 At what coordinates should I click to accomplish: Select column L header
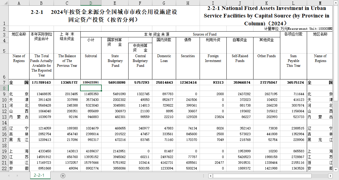(x=293, y=3)
